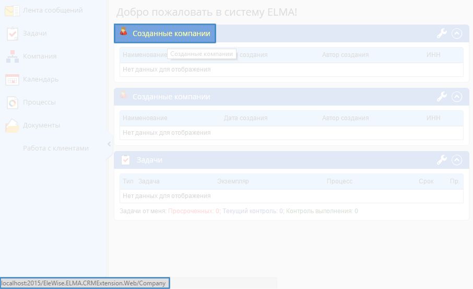The width and height of the screenshot is (473, 289).
Task: Click wrench settings of first Созданные компании portlet
Action: pyautogui.click(x=442, y=33)
